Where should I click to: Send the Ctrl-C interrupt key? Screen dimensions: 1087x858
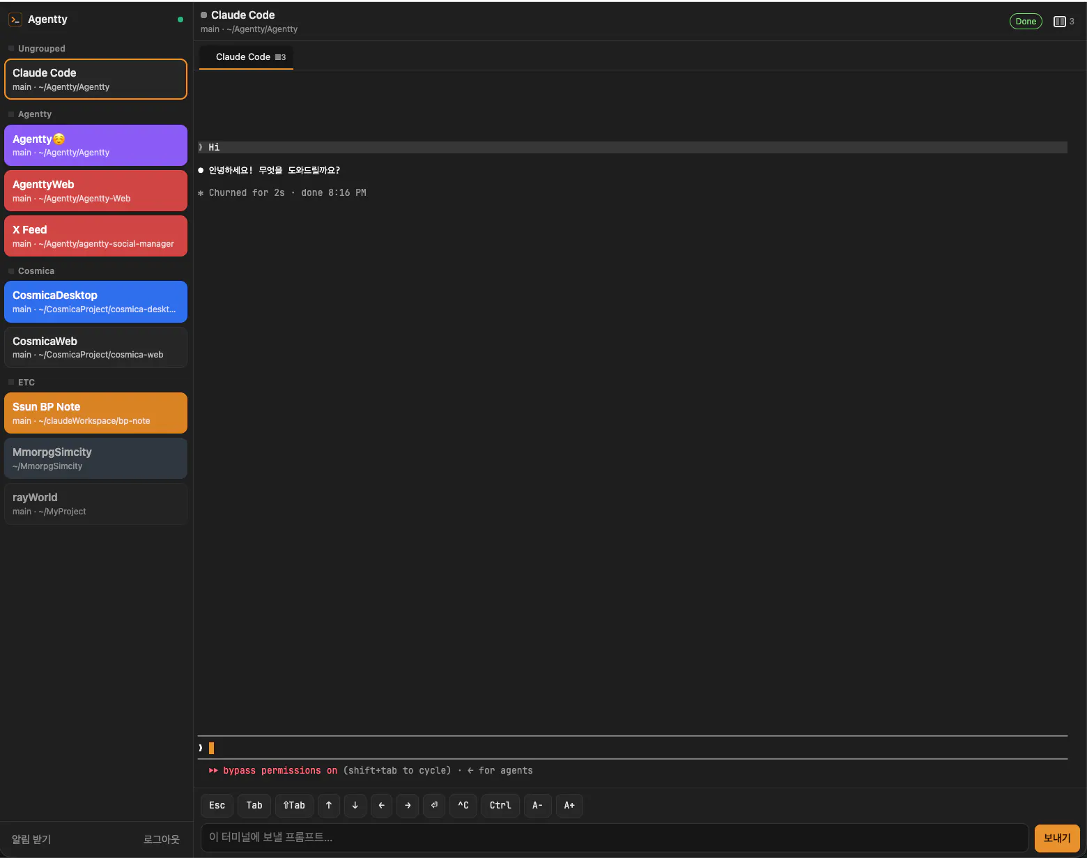[x=463, y=805]
